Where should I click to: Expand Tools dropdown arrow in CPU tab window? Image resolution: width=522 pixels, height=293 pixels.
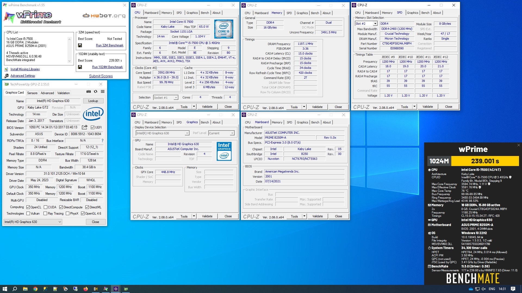(x=194, y=107)
